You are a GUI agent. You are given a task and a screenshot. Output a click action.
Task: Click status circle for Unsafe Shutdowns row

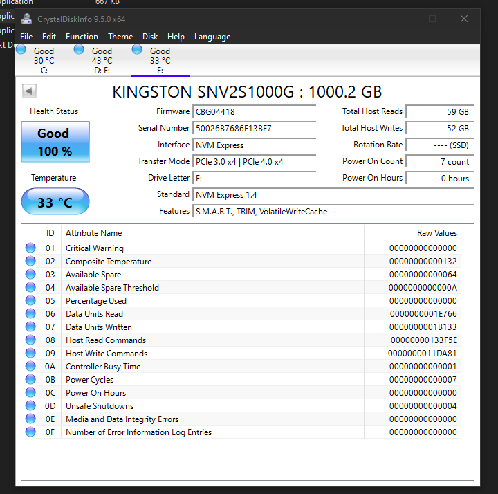(30, 405)
